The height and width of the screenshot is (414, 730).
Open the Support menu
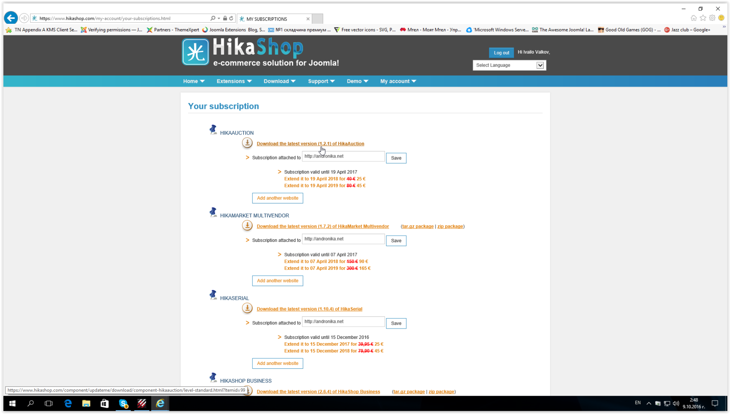coord(321,81)
